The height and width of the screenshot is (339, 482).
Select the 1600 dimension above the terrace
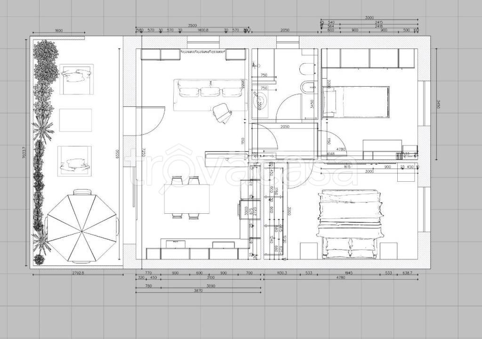coord(59,31)
